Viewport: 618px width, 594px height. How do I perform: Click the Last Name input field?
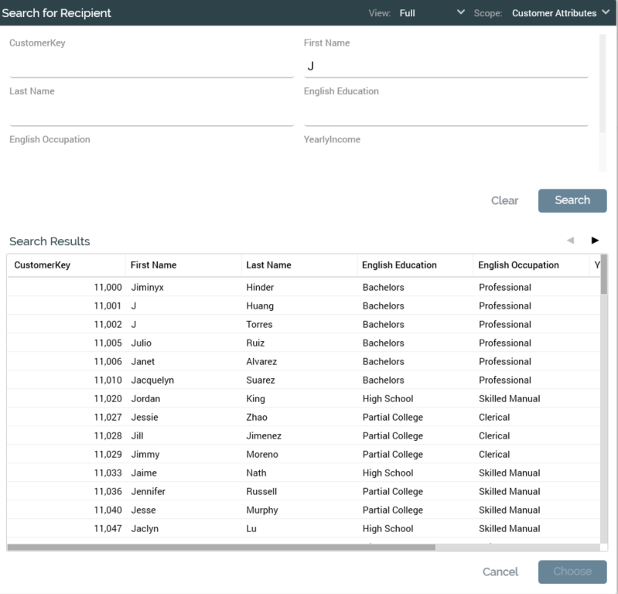click(151, 114)
